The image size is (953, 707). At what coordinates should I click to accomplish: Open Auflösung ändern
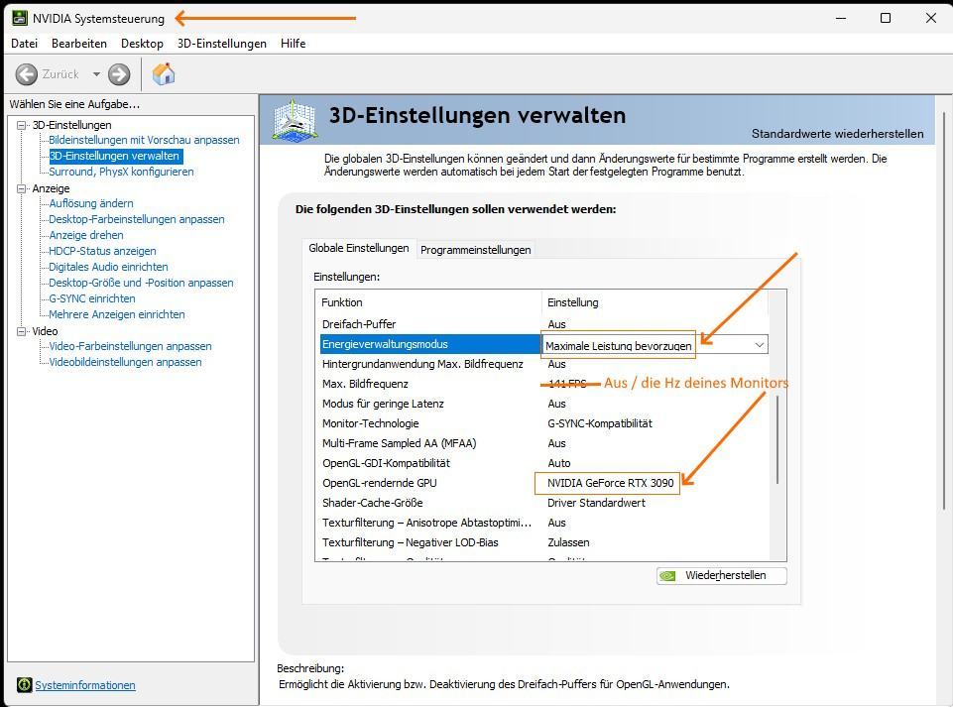pyautogui.click(x=91, y=203)
